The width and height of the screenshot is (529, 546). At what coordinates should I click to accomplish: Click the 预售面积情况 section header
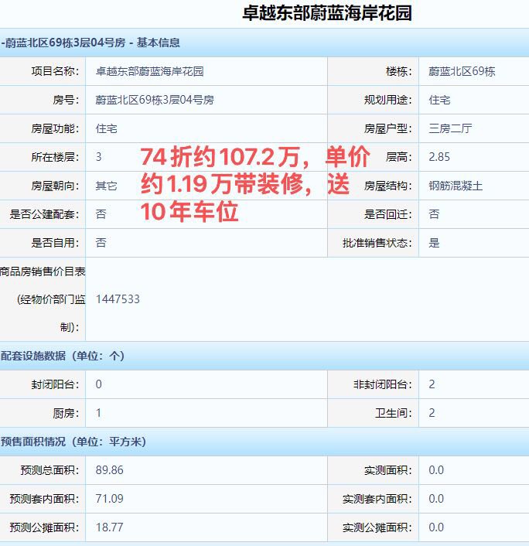click(x=73, y=442)
